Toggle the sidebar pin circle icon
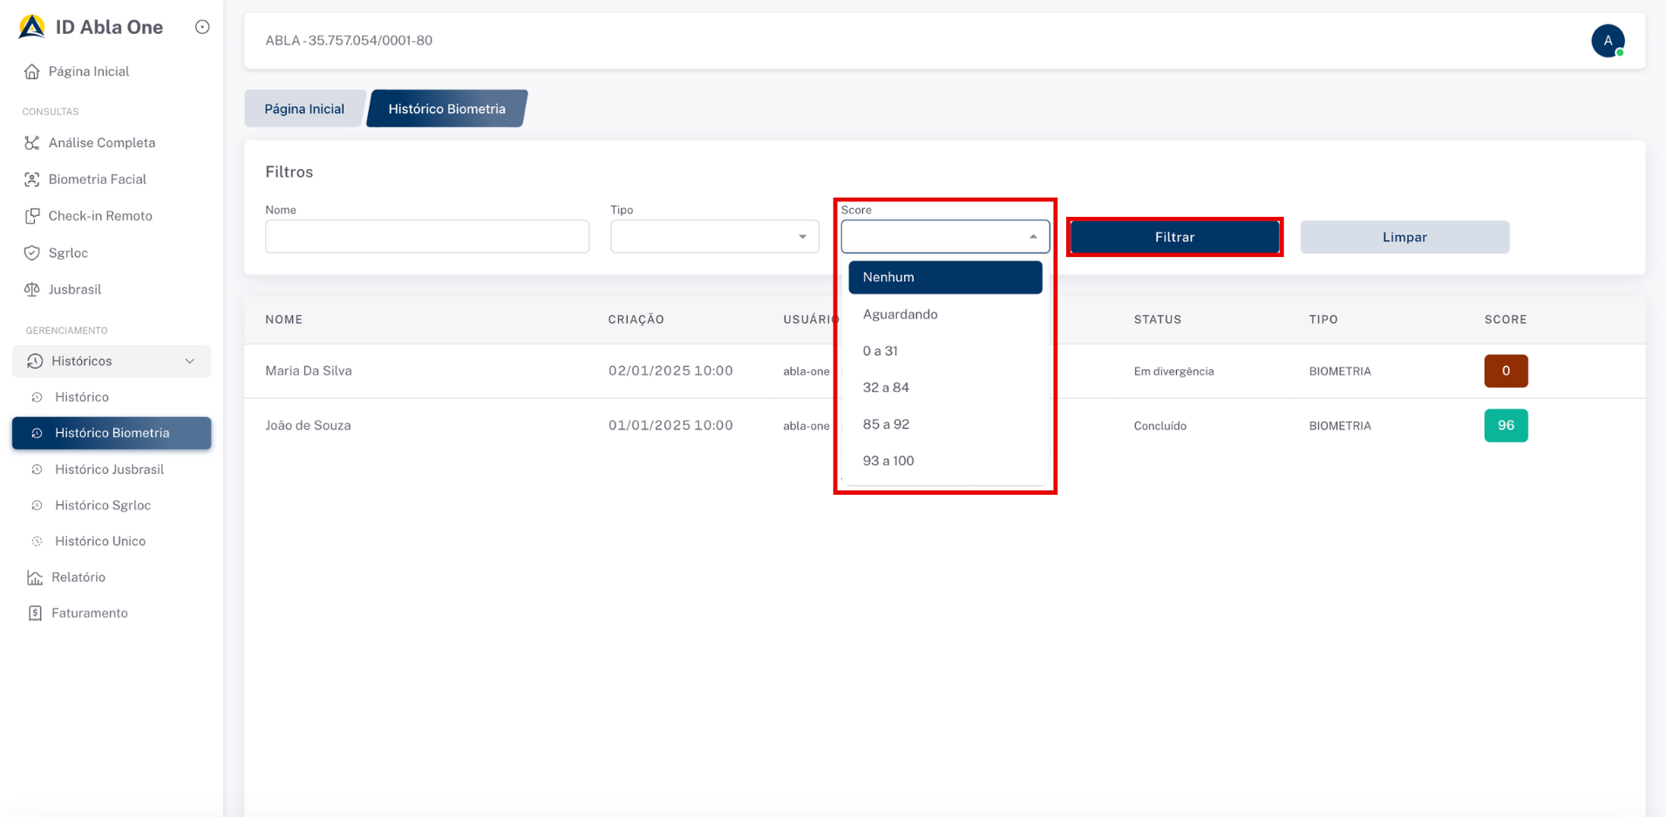1666x817 pixels. tap(202, 27)
